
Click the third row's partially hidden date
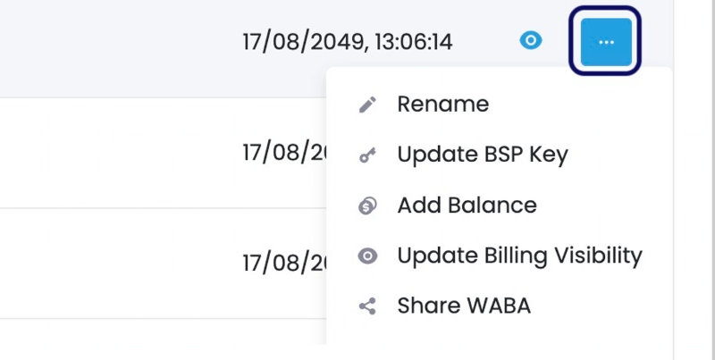click(x=284, y=263)
